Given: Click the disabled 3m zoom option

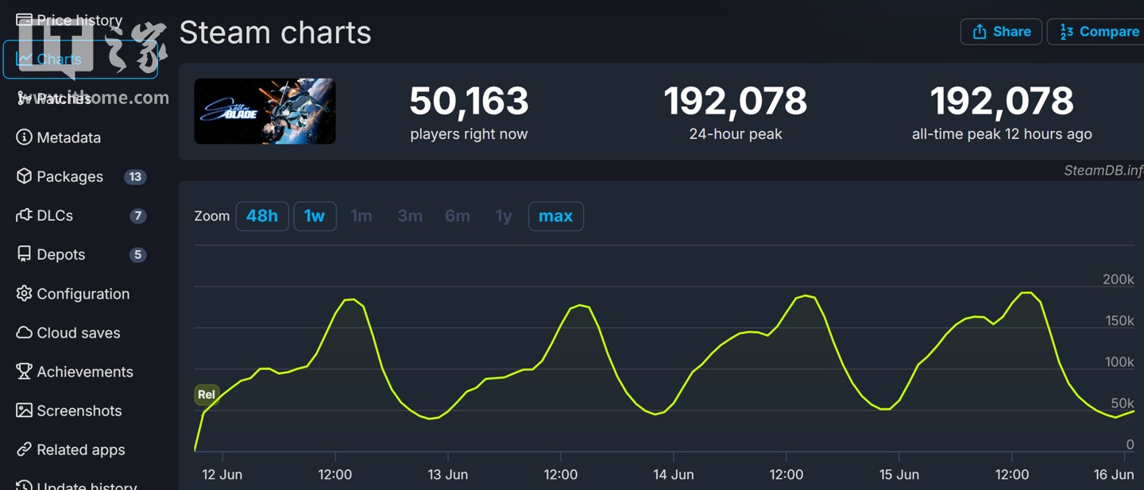Looking at the screenshot, I should pyautogui.click(x=410, y=216).
